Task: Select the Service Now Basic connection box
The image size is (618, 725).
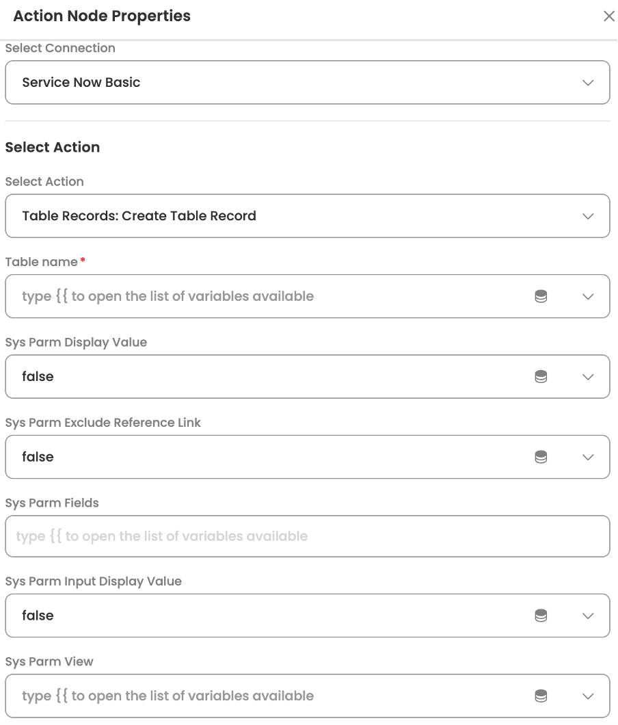Action: pos(273,83)
